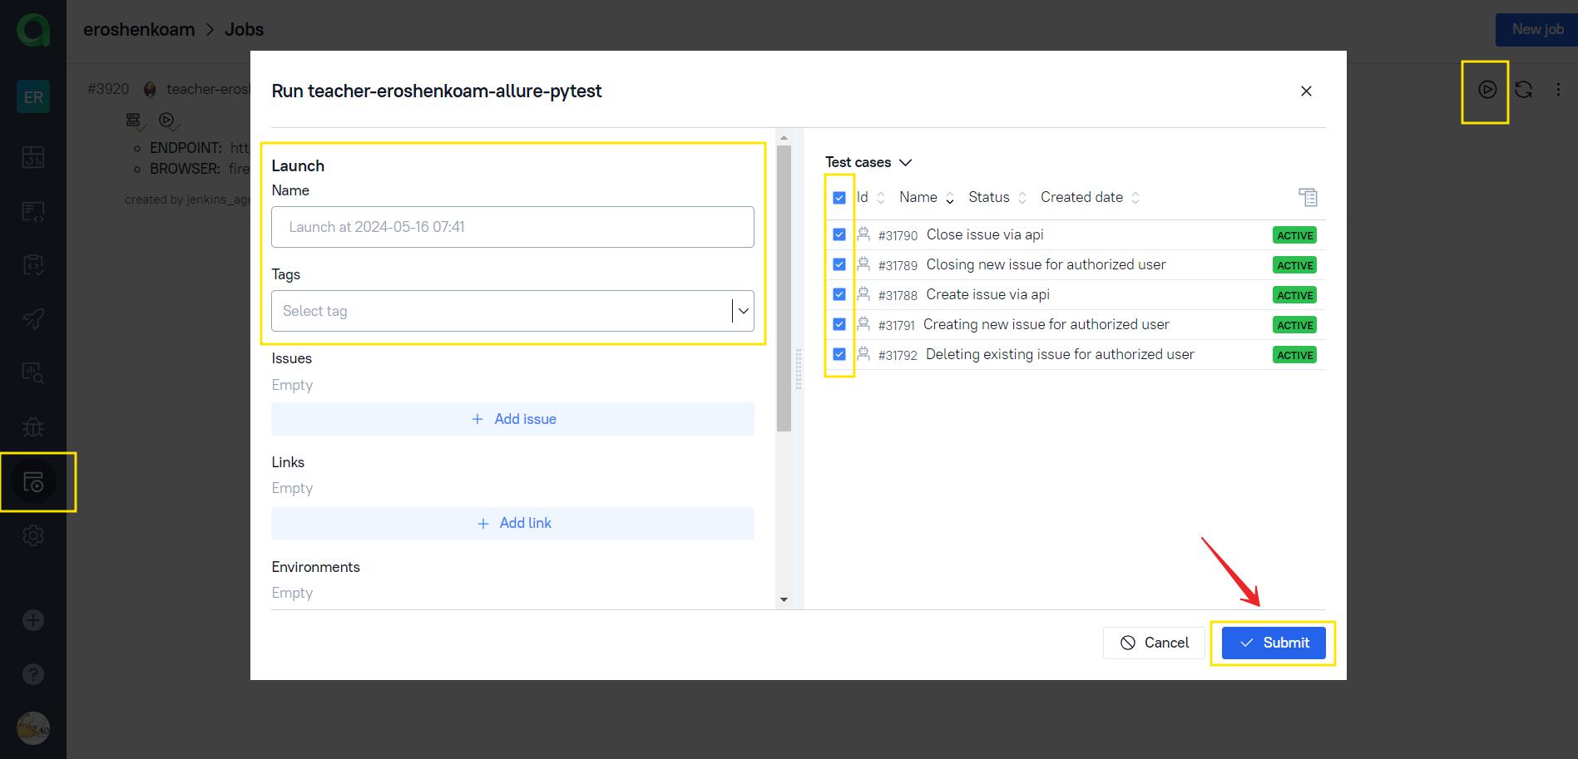1578x759 pixels.
Task: Open the ER project avatar
Action: pyautogui.click(x=33, y=97)
